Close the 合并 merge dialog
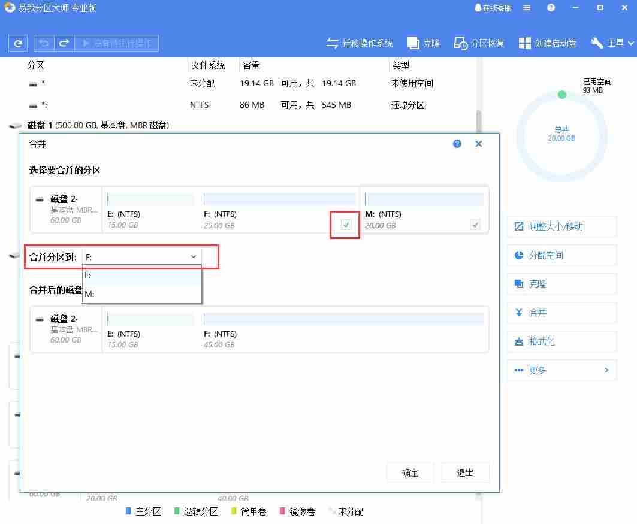Image resolution: width=637 pixels, height=524 pixels. [x=479, y=144]
